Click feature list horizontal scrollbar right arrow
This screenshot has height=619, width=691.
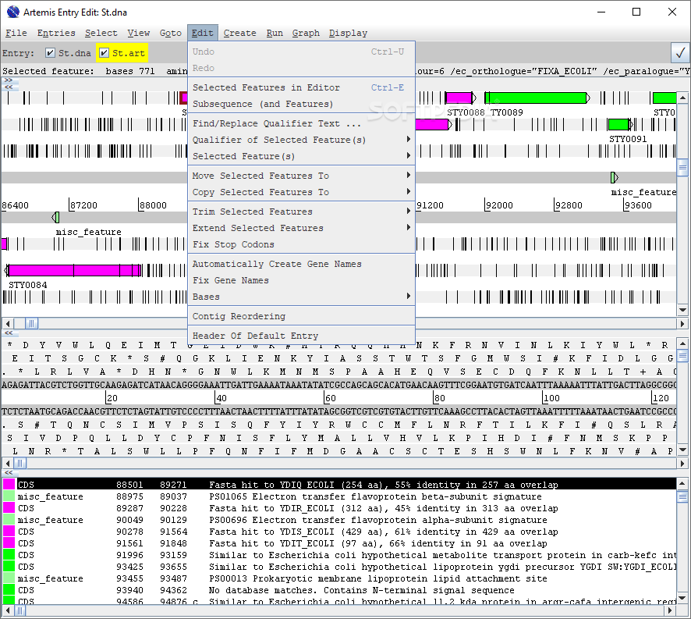click(670, 610)
